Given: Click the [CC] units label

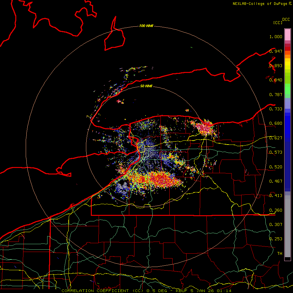Looking at the screenshot, I should (278, 22).
